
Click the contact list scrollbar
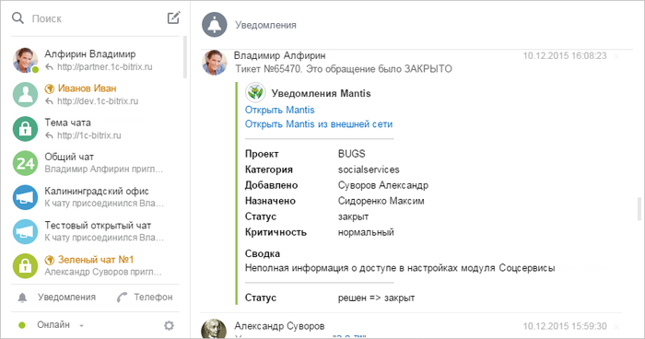tap(185, 57)
